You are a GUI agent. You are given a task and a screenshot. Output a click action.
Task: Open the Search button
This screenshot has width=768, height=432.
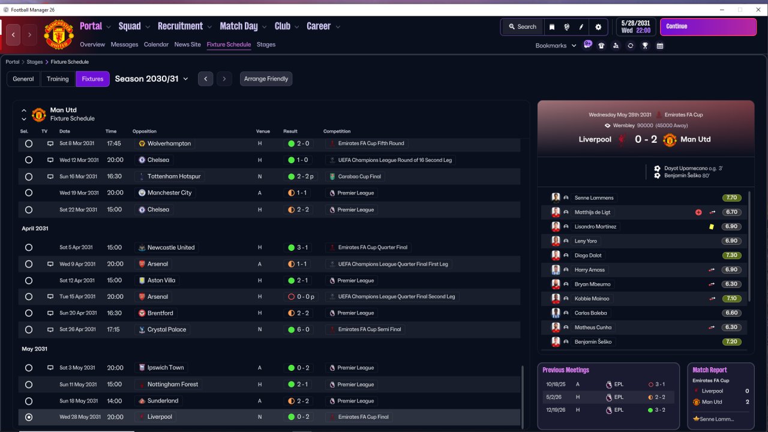(522, 27)
